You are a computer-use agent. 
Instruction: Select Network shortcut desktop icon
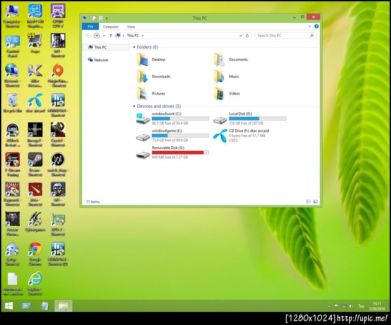tap(12, 76)
